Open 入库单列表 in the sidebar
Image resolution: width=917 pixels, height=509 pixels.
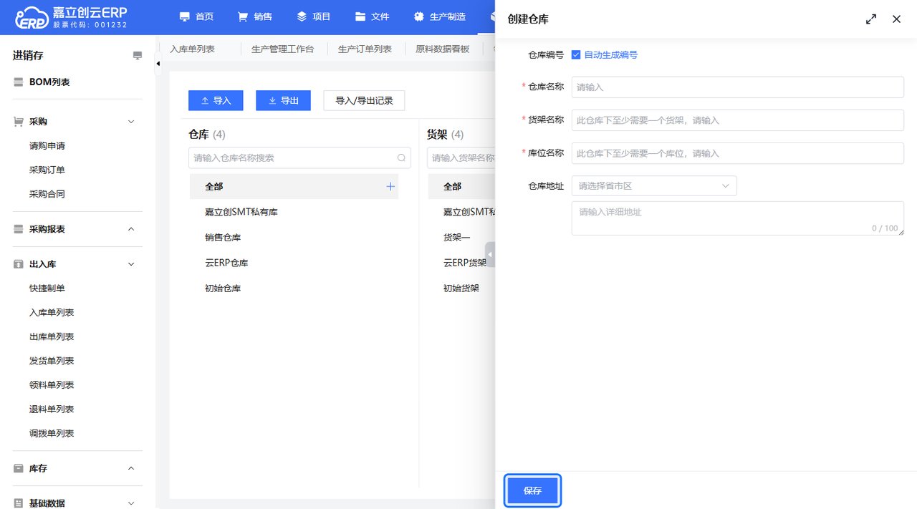tap(52, 313)
